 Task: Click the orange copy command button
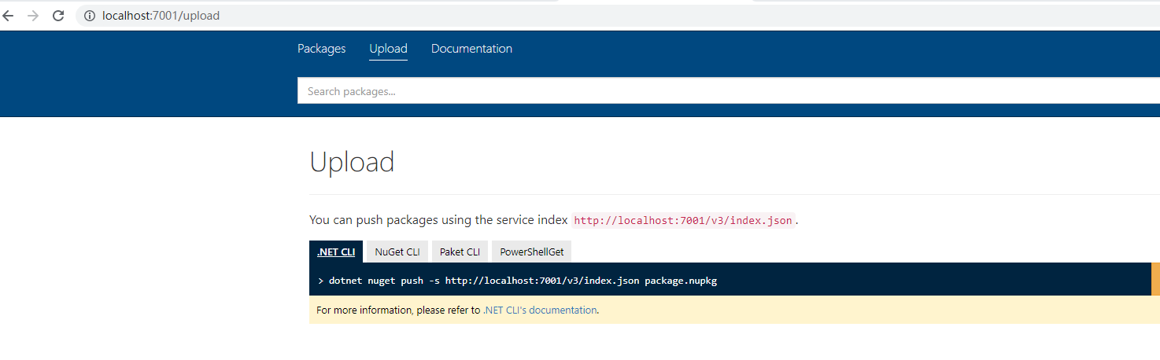1154,280
